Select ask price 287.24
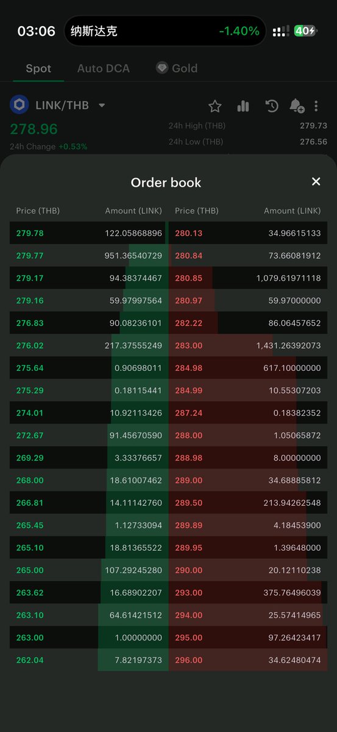Viewport: 337px width, 732px height. (189, 413)
